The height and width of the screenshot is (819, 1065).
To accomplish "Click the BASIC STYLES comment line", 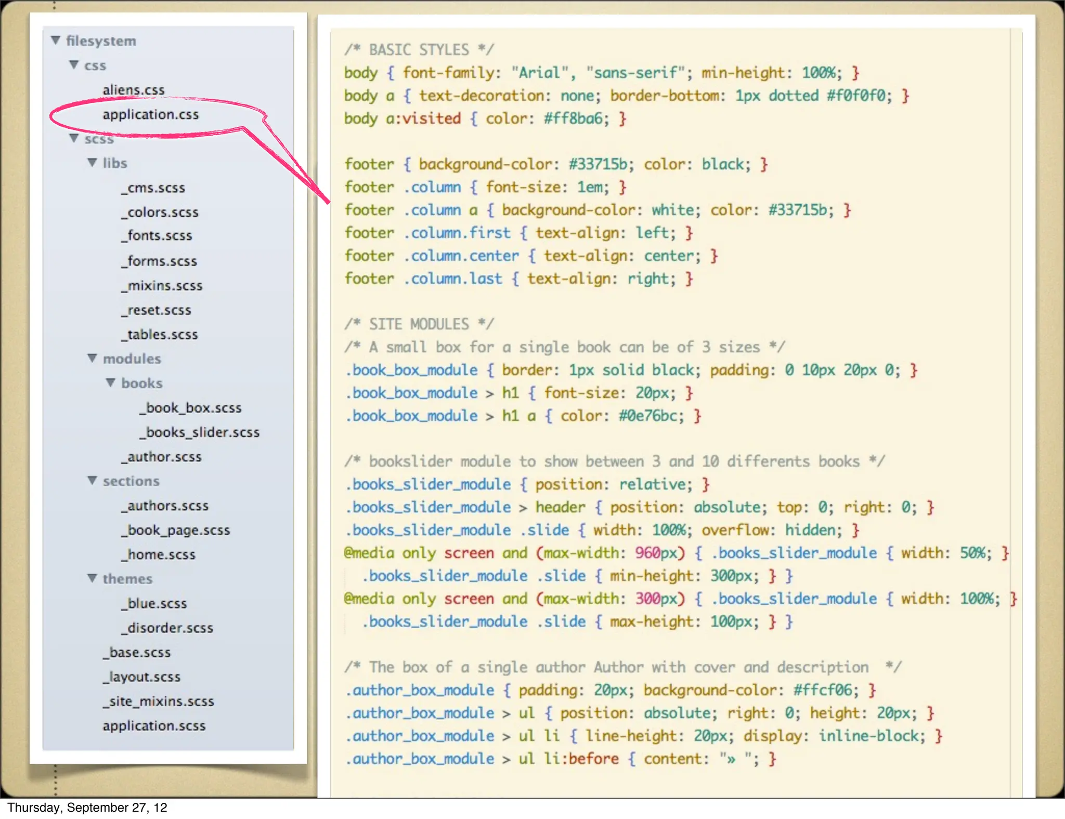I will pos(419,50).
